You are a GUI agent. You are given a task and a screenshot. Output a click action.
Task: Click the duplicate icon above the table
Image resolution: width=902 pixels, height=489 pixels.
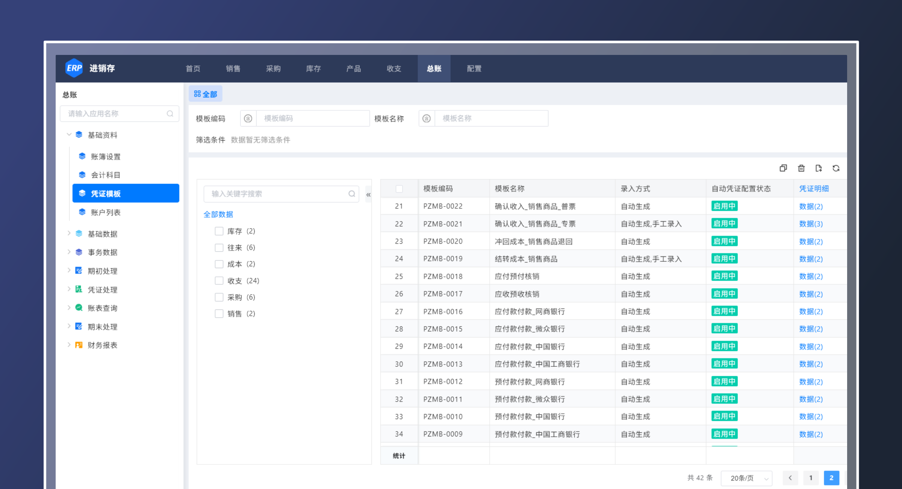pos(783,168)
